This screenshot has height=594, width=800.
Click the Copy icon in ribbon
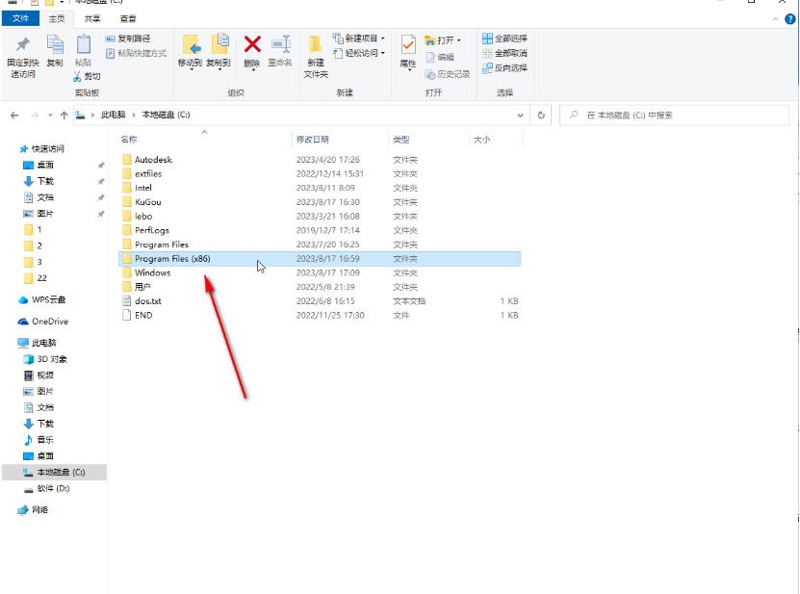coord(55,45)
